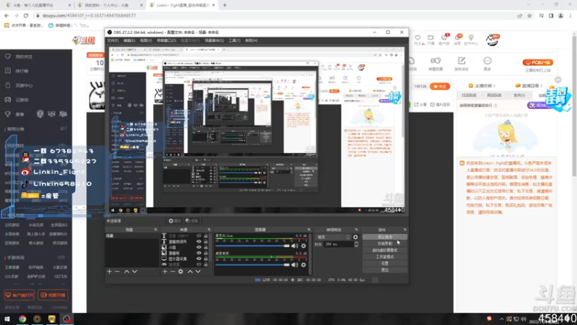Move the scene down with the scenes down arrow

[x=135, y=272]
